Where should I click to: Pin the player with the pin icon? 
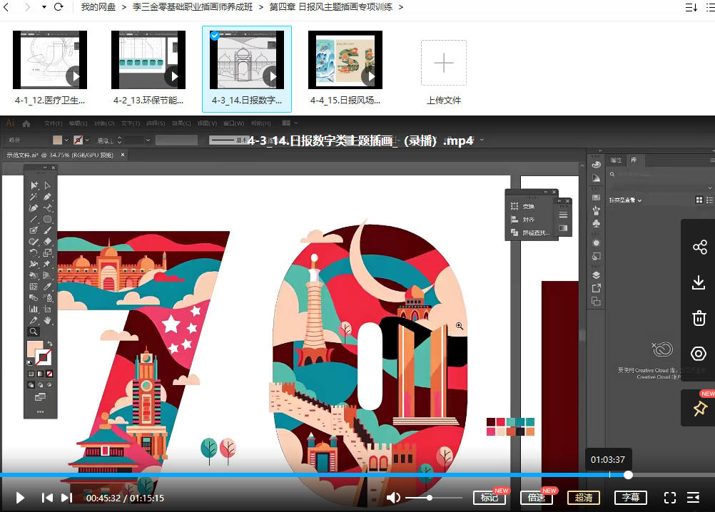pos(699,409)
